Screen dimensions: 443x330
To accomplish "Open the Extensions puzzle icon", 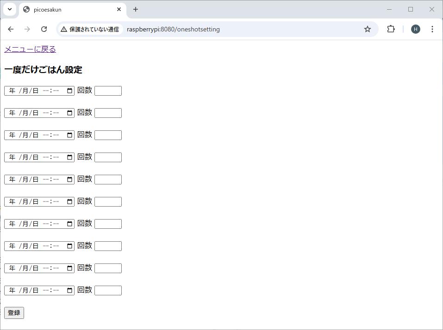I will 391,29.
